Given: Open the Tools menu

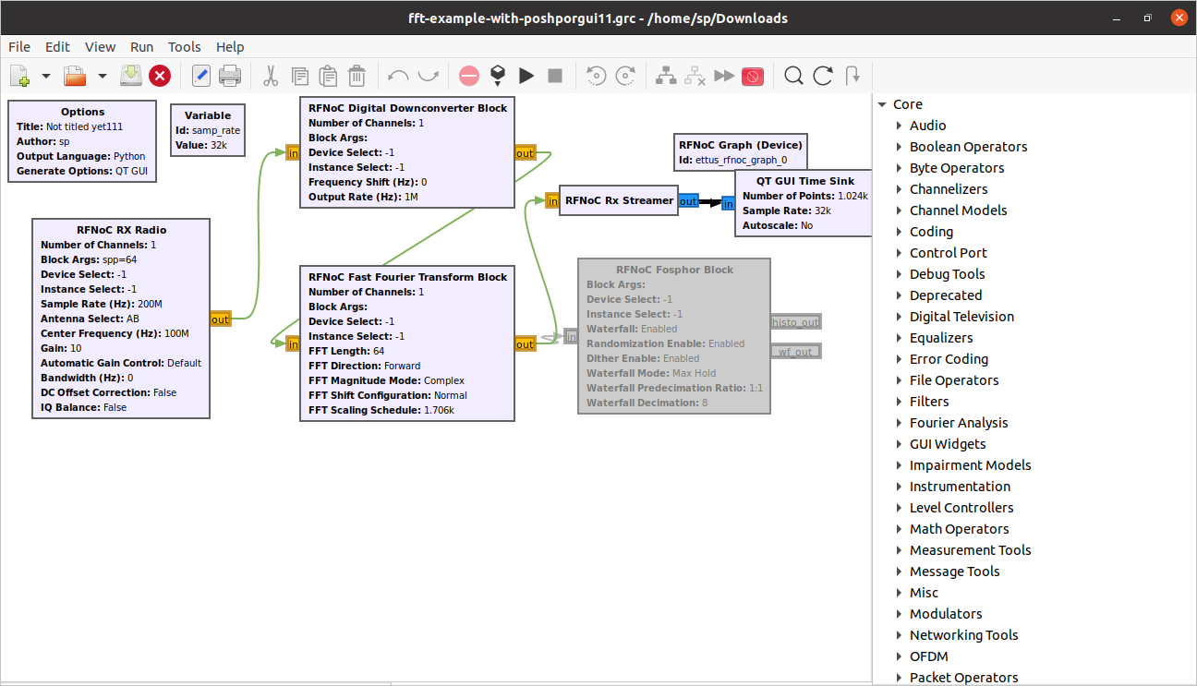Looking at the screenshot, I should point(184,47).
